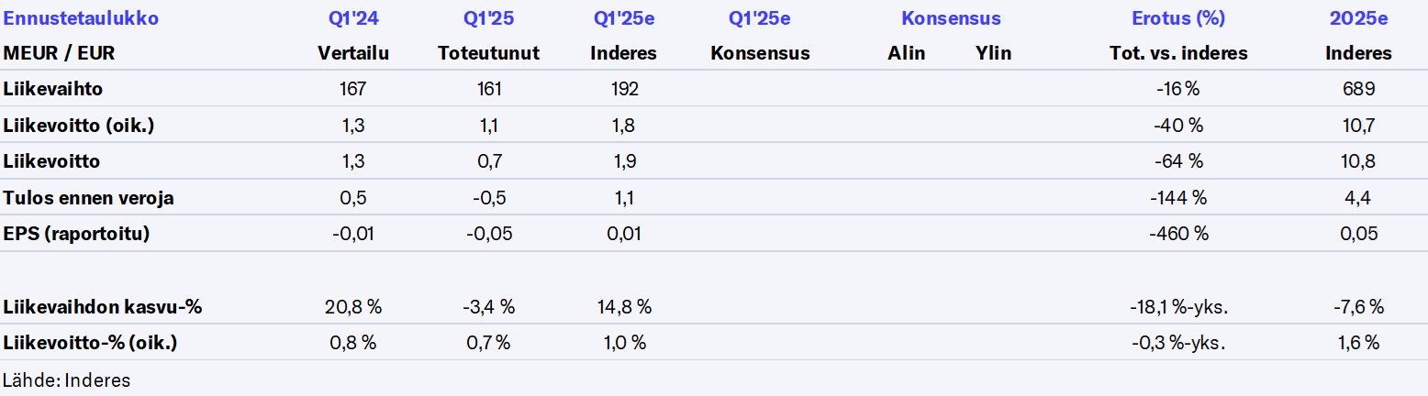Select the 192 Inderes revenue estimate
The image size is (1428, 396).
point(623,89)
